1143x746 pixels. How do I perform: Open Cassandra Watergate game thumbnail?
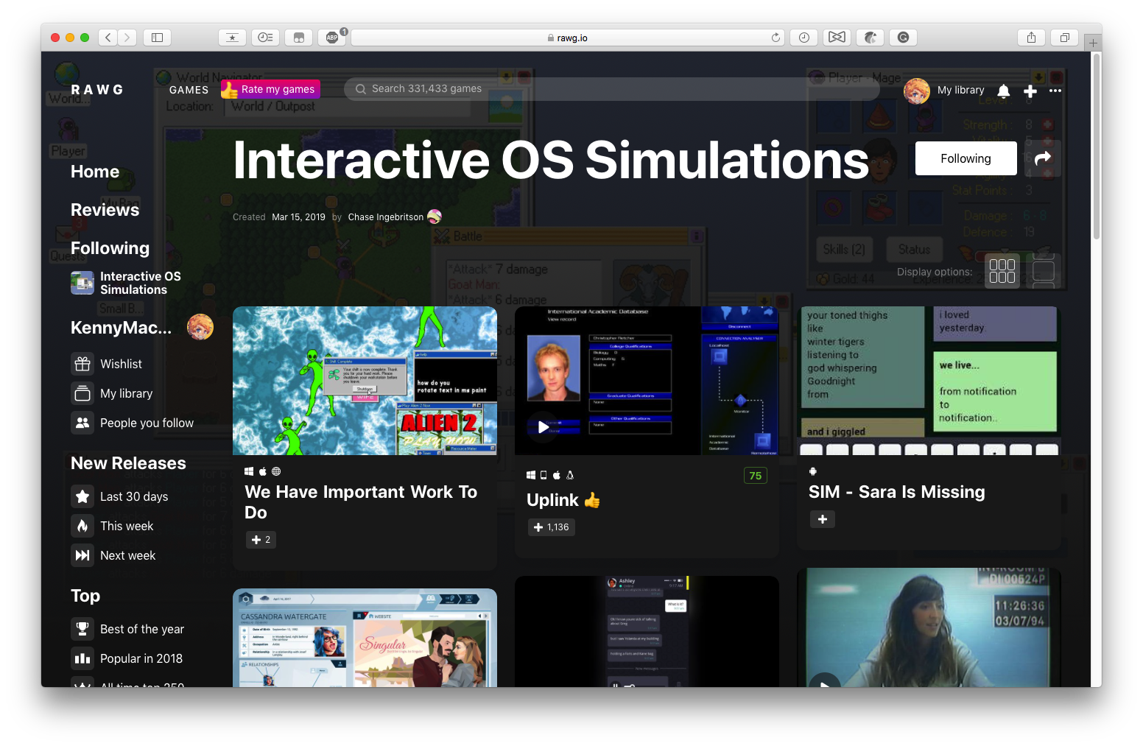(x=365, y=638)
